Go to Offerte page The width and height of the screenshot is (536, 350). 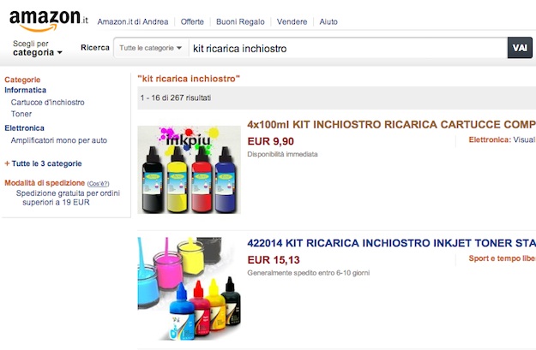[192, 22]
